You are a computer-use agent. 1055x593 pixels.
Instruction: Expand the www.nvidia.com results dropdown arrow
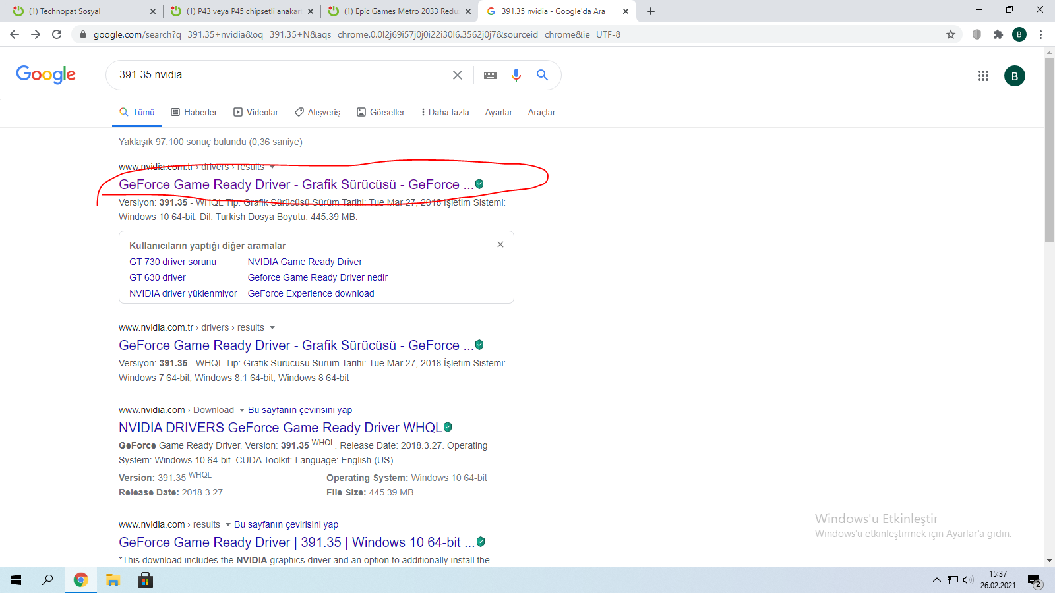point(228,525)
